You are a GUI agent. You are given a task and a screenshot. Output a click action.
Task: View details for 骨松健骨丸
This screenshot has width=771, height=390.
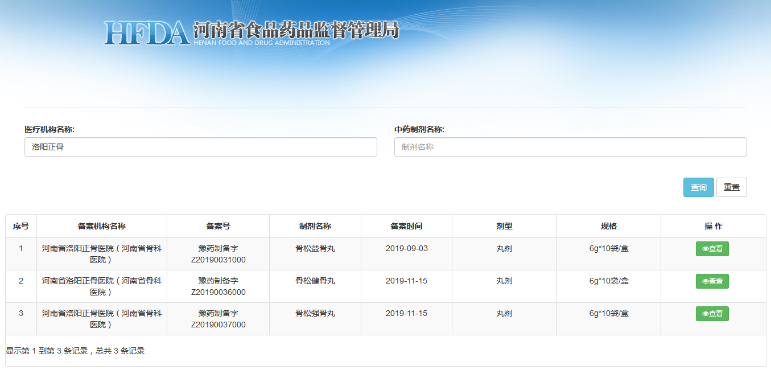(x=712, y=281)
